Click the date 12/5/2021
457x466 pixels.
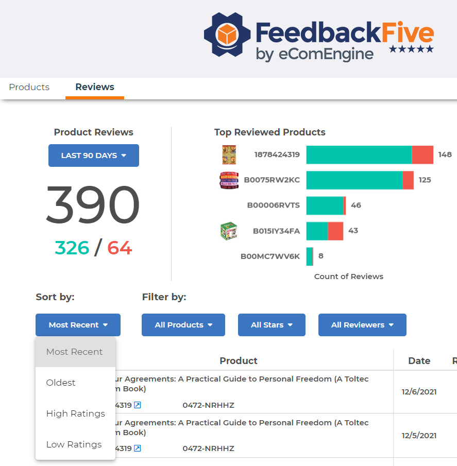pos(419,436)
